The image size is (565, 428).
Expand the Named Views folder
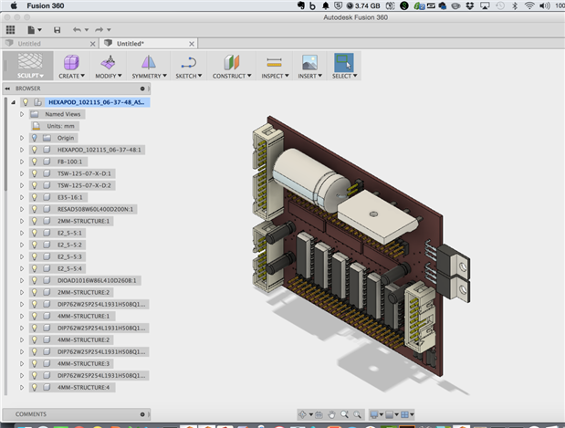[22, 114]
